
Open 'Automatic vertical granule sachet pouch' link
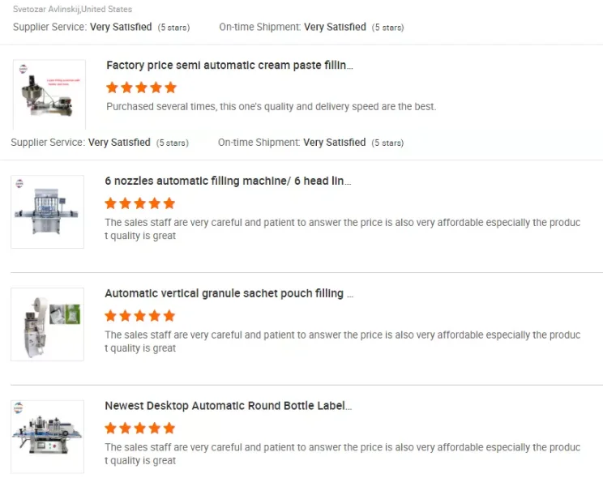229,293
